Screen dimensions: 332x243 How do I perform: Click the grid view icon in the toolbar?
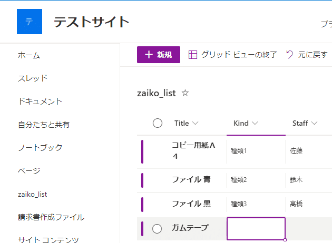click(193, 55)
